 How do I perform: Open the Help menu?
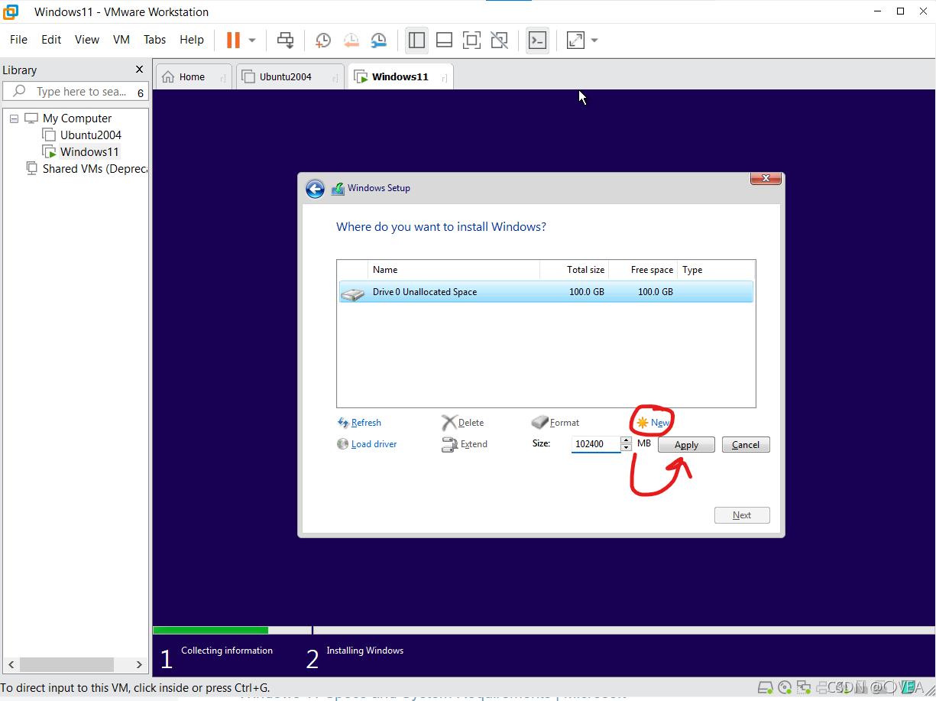[x=192, y=40]
